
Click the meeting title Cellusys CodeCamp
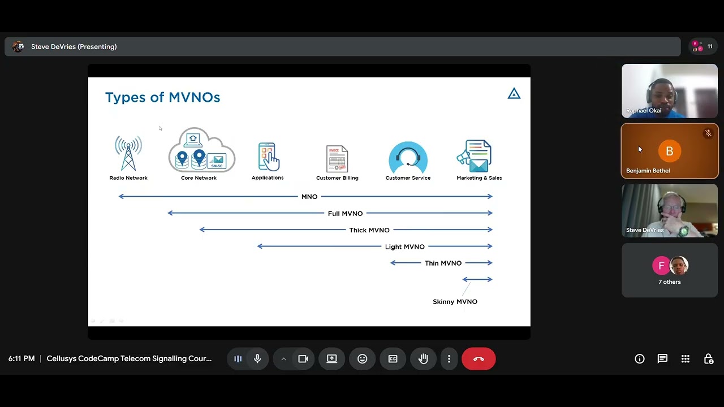click(x=129, y=359)
